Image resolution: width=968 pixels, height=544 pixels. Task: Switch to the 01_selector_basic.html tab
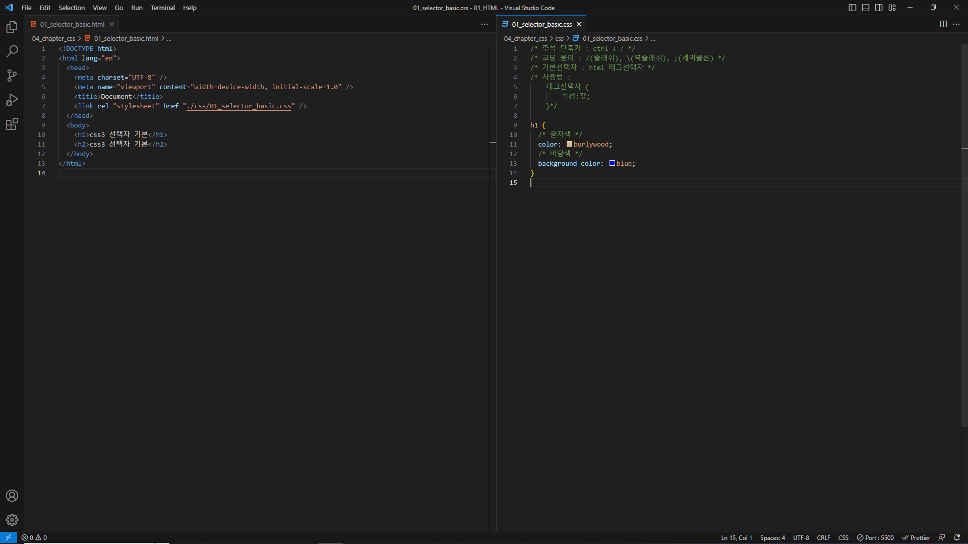click(71, 24)
